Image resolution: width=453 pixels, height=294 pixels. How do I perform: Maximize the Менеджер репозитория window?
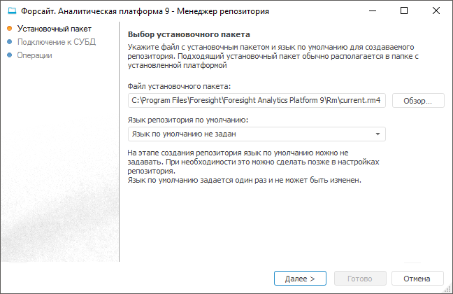pyautogui.click(x=404, y=11)
